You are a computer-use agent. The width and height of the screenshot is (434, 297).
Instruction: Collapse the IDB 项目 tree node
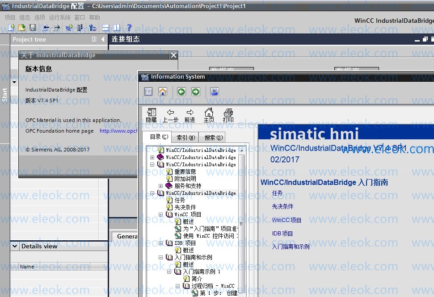[160, 243]
